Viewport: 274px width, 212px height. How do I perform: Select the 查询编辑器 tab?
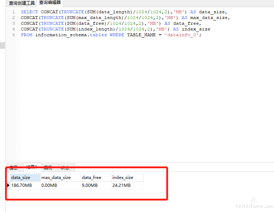(50, 3)
